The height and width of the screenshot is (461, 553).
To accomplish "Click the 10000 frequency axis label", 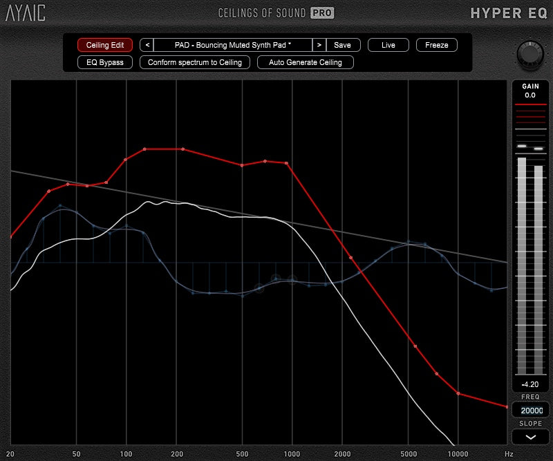I will coord(458,454).
